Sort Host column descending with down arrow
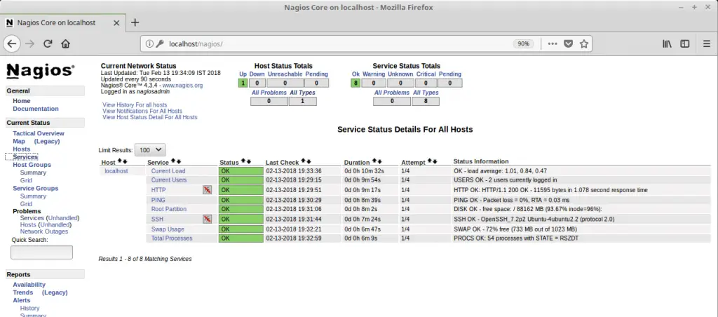The width and height of the screenshot is (718, 317). pyautogui.click(x=125, y=161)
